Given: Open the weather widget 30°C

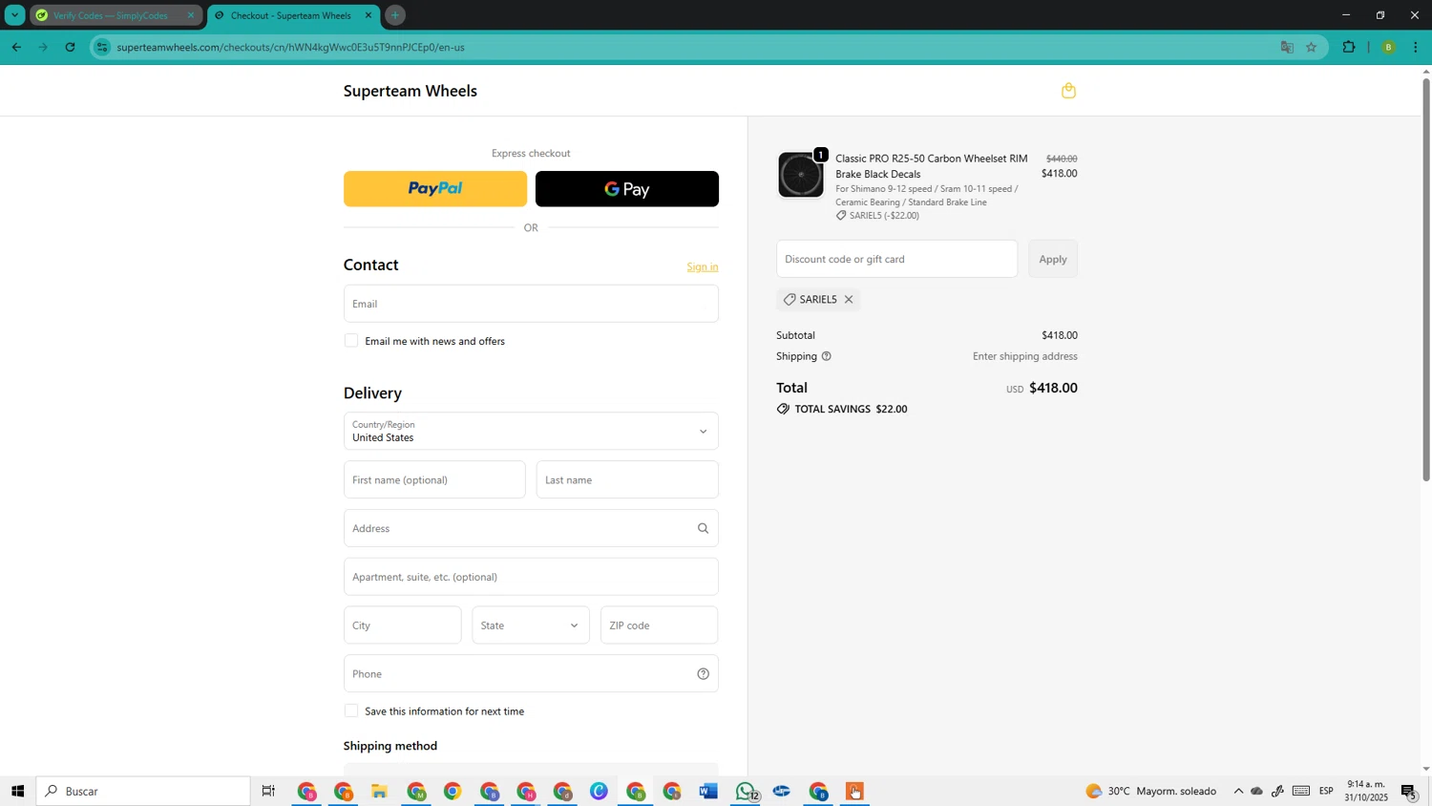Looking at the screenshot, I should click(x=1151, y=792).
